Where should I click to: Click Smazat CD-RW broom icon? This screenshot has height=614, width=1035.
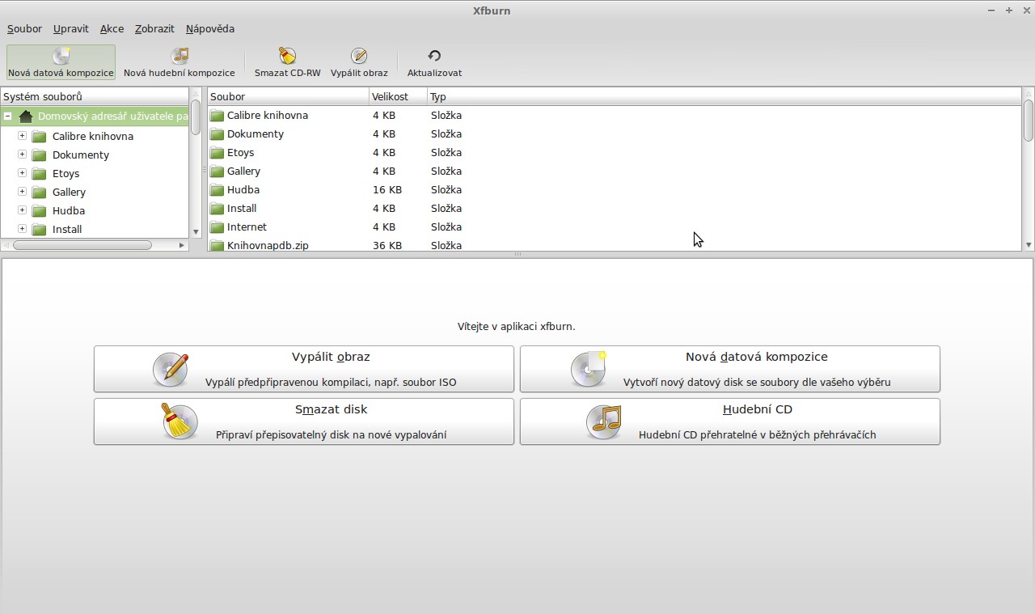click(x=288, y=56)
